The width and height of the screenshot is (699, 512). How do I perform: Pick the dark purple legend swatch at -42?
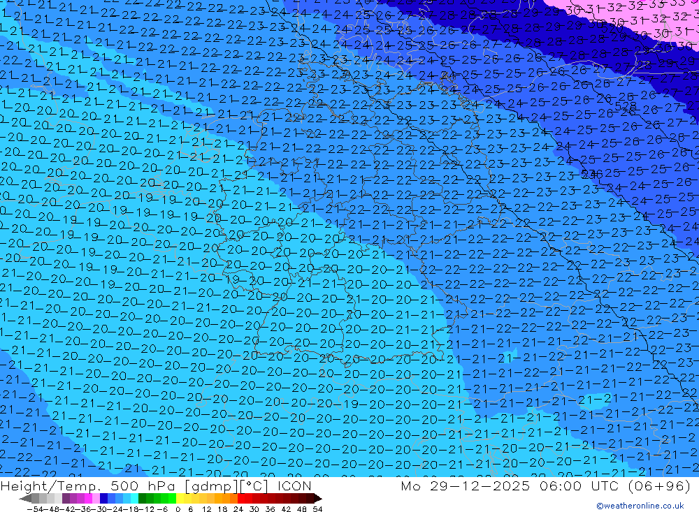66,498
